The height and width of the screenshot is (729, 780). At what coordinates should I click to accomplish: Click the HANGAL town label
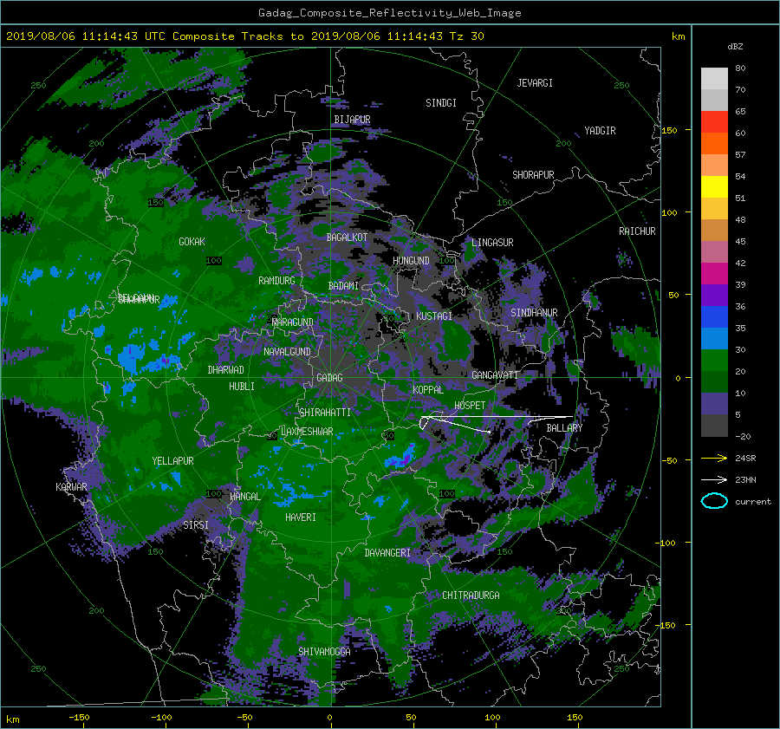pos(244,497)
